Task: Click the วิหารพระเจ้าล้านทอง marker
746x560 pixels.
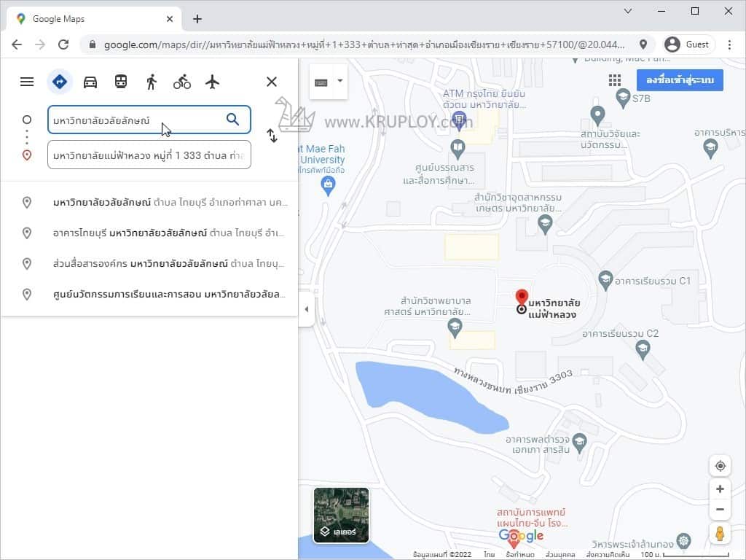Action: [683, 540]
